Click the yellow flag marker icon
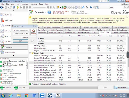This screenshot has width=129, height=98. [58, 8]
